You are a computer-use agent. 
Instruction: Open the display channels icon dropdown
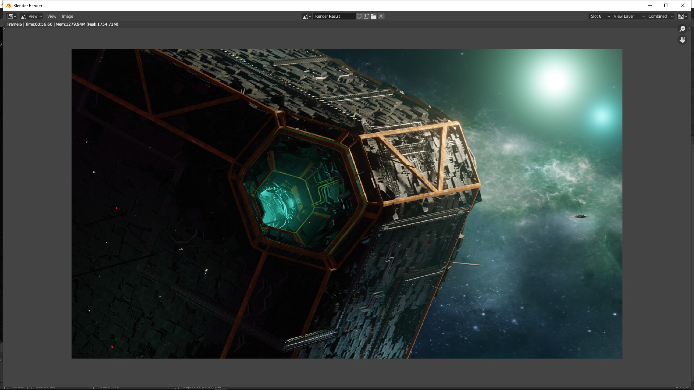682,16
